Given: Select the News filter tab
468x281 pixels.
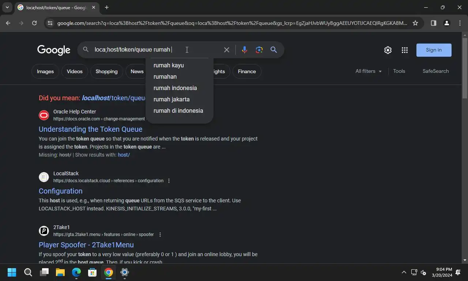Looking at the screenshot, I should pyautogui.click(x=136, y=71).
